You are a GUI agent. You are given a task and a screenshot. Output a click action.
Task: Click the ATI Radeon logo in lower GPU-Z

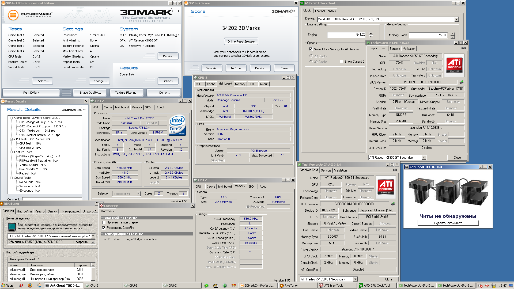[x=385, y=187]
